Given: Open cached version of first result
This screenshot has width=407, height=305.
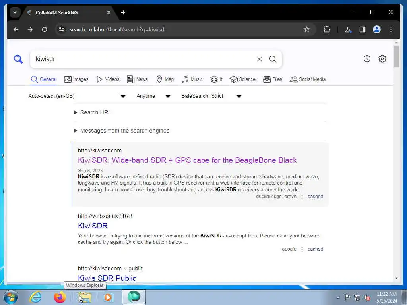Looking at the screenshot, I should click(x=315, y=197).
